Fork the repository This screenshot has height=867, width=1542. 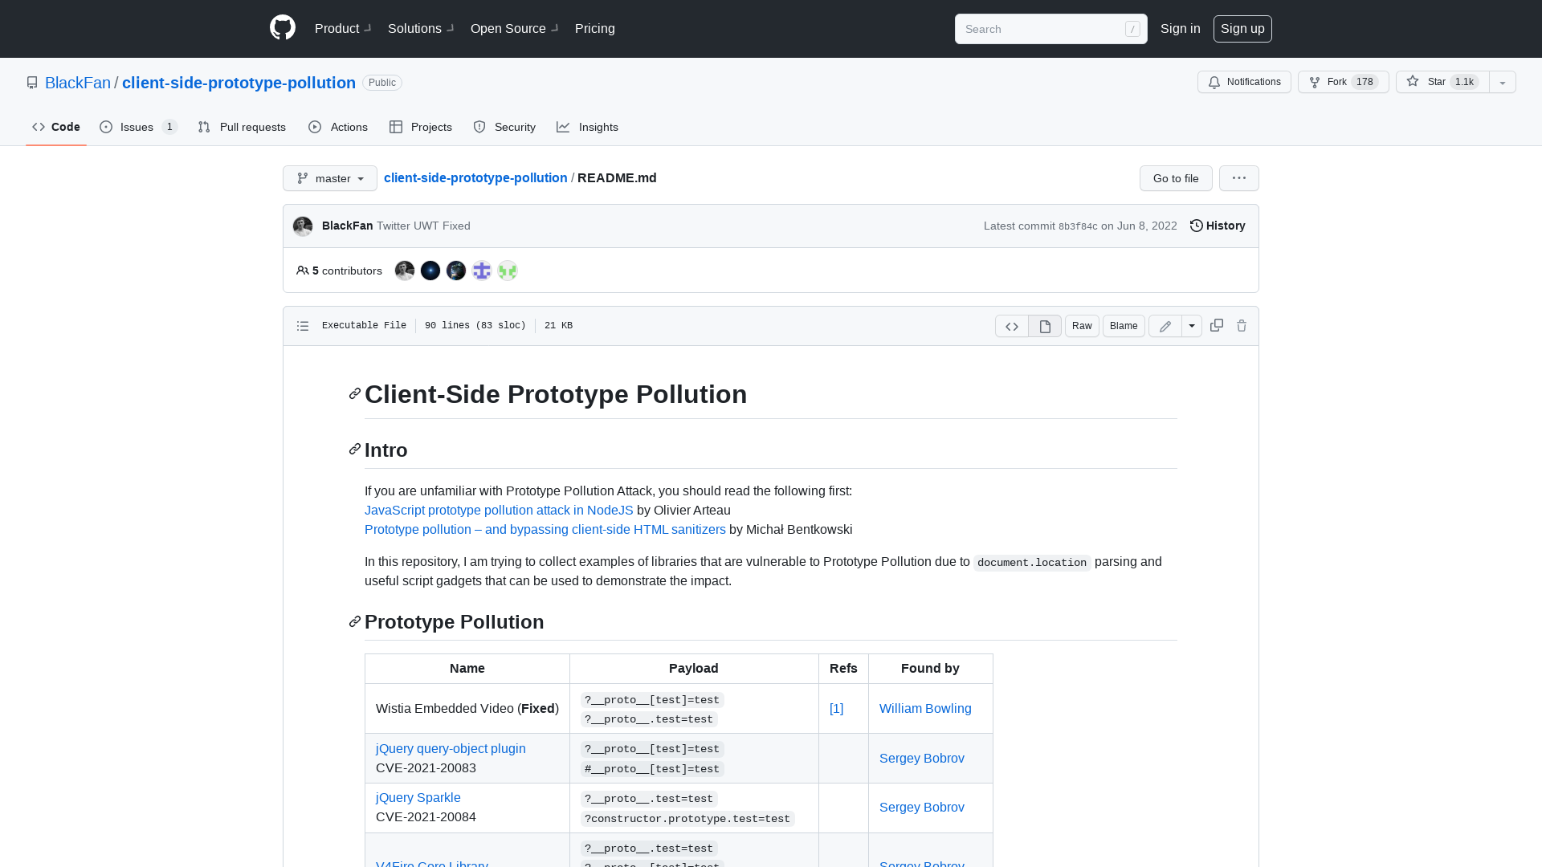1343,82
